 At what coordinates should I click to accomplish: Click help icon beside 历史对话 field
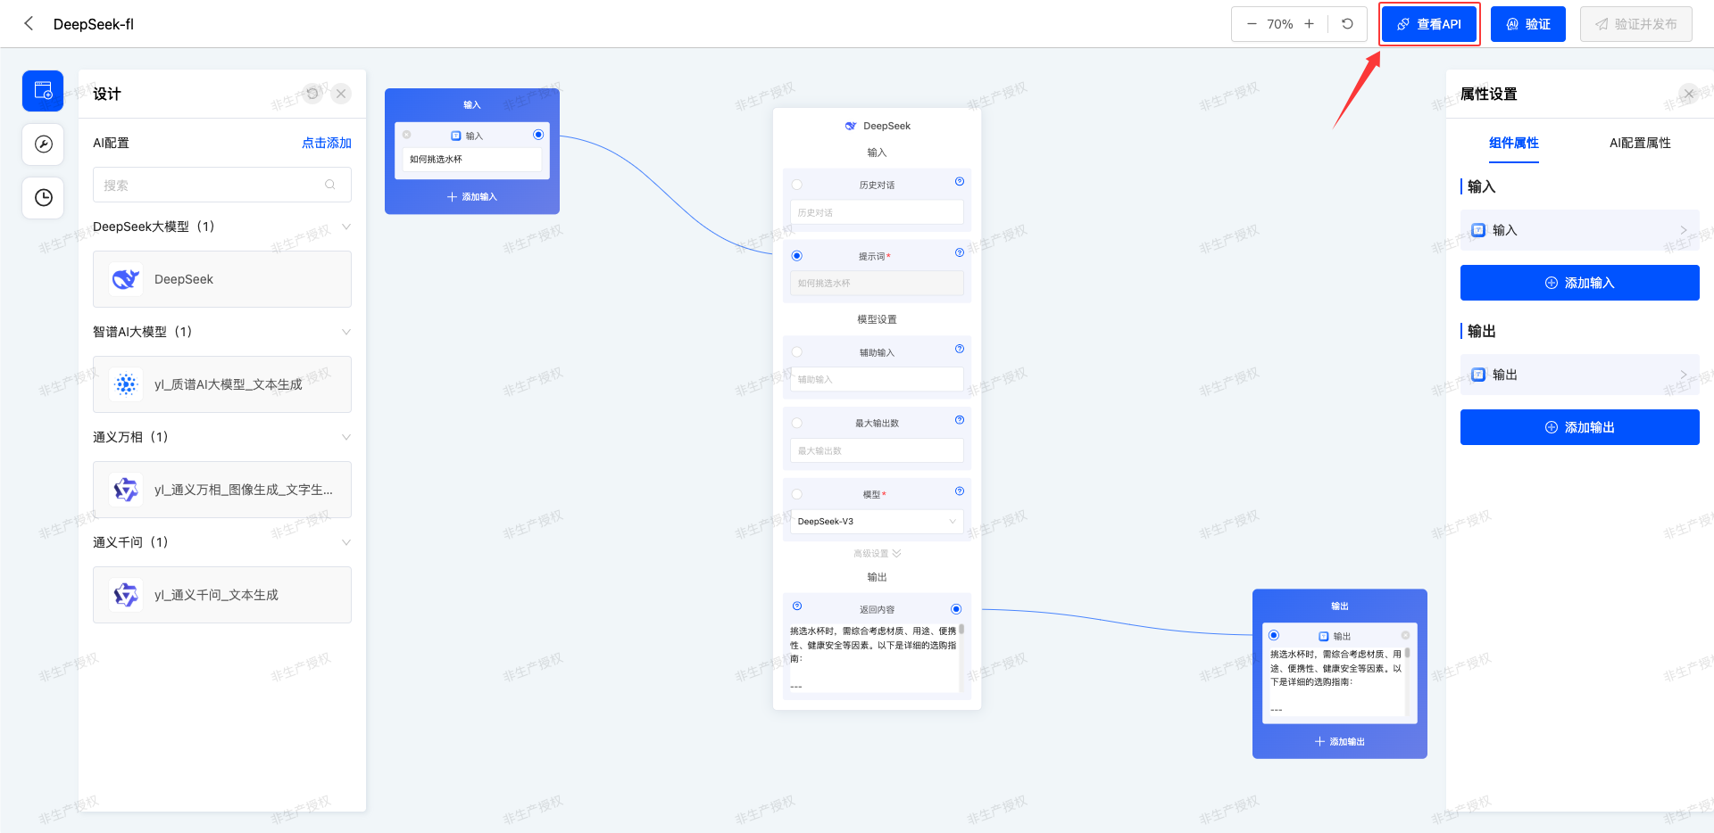click(959, 182)
